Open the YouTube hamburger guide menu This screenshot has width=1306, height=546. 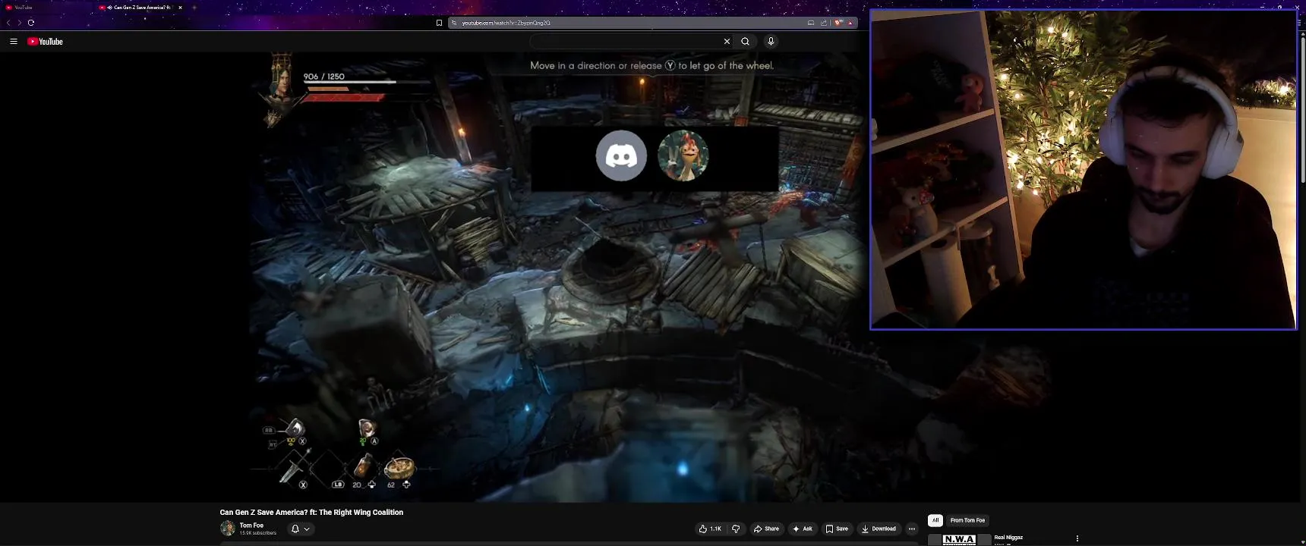(14, 42)
